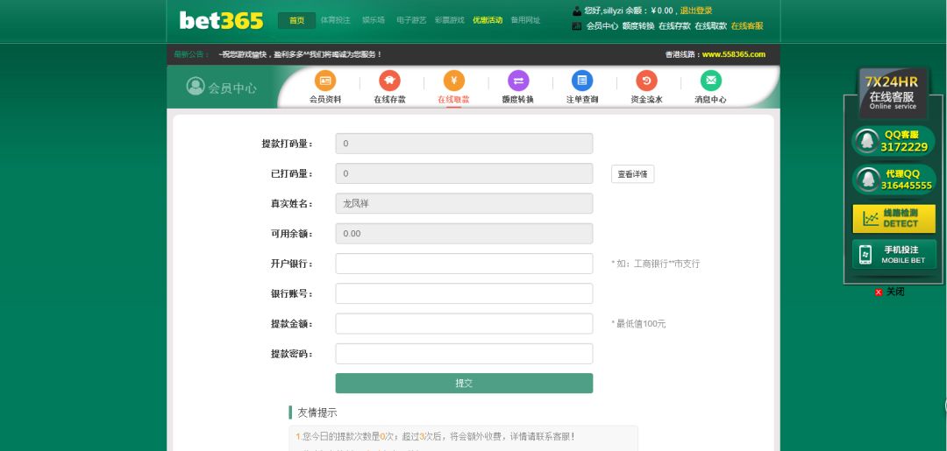The width and height of the screenshot is (947, 451).
Task: Open the 在线取款 link in header
Action: (711, 26)
